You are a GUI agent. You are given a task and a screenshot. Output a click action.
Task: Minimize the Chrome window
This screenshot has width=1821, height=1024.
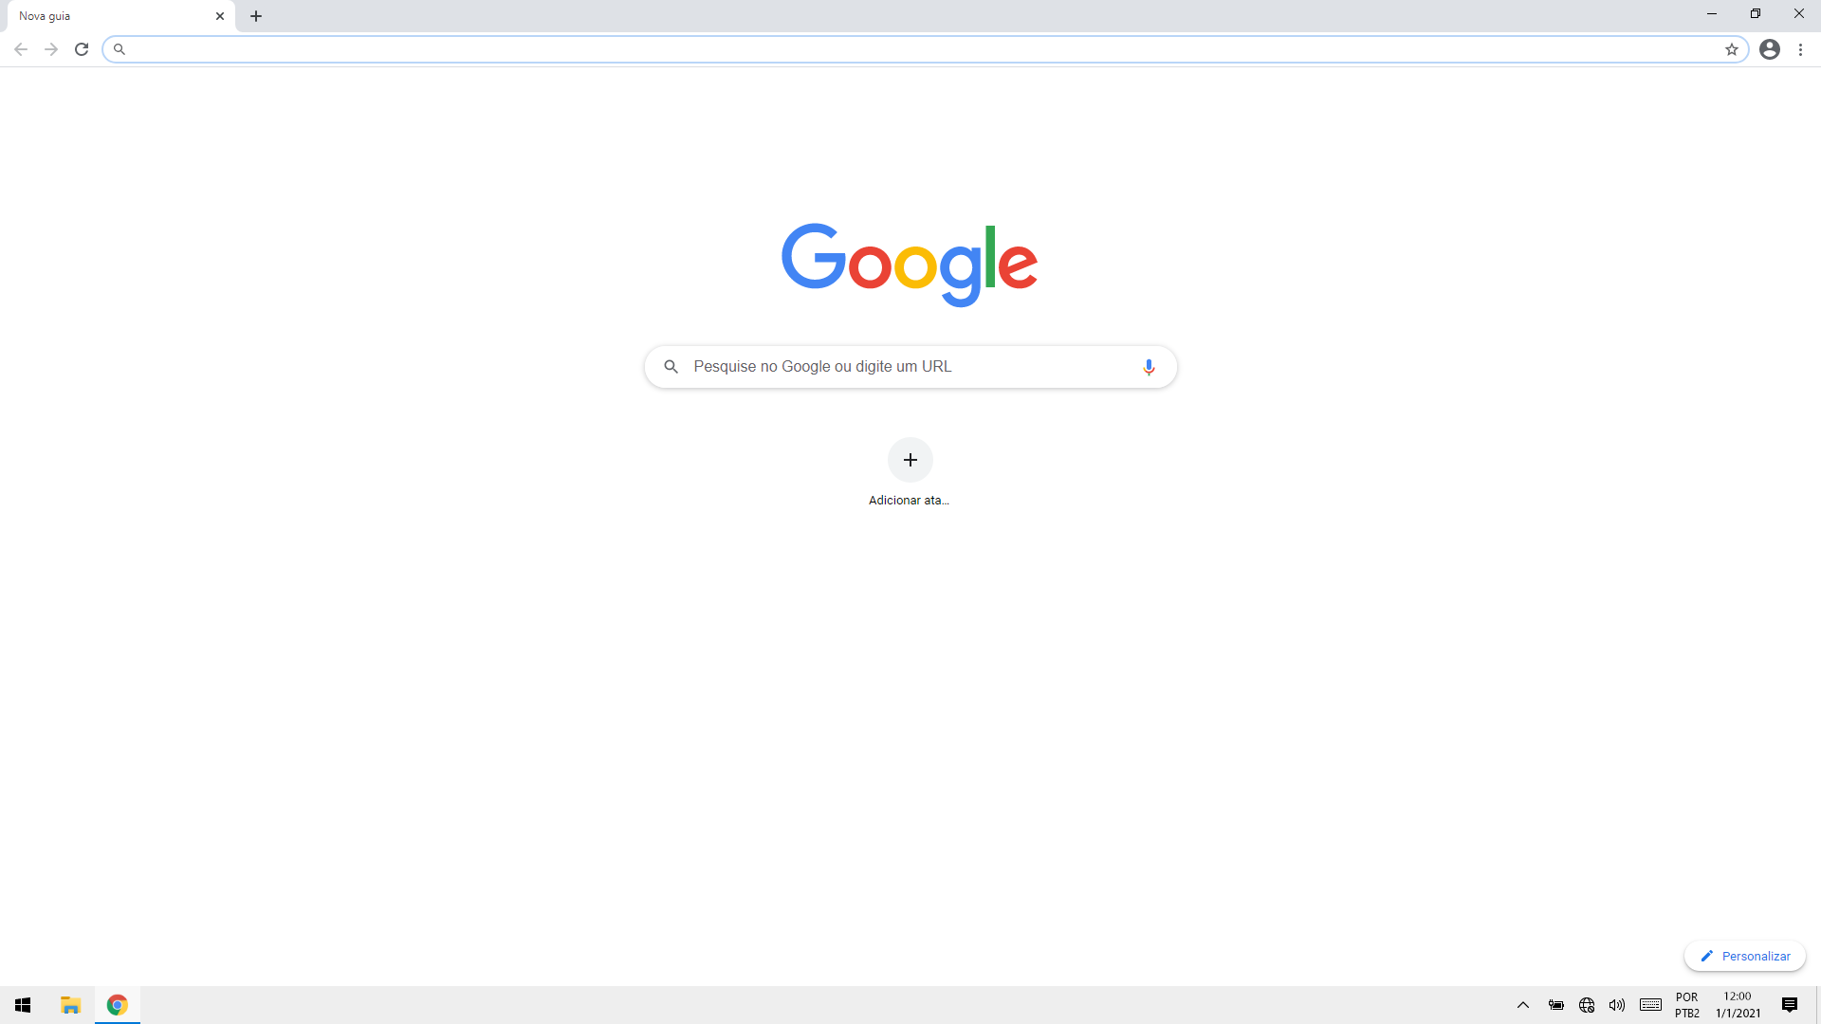click(1712, 14)
